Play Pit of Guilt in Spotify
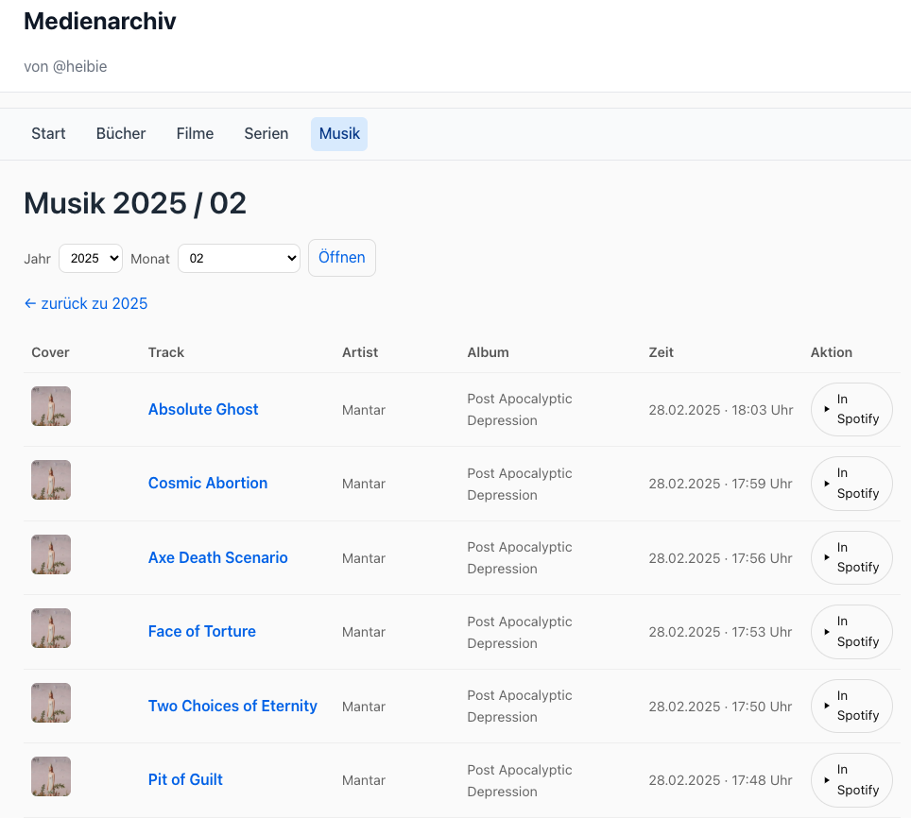This screenshot has width=911, height=818. pyautogui.click(x=851, y=780)
